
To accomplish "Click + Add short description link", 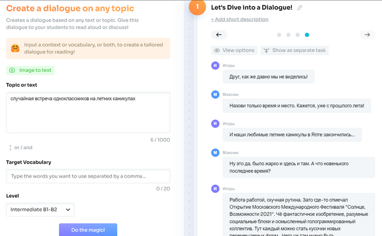I will [x=240, y=20].
